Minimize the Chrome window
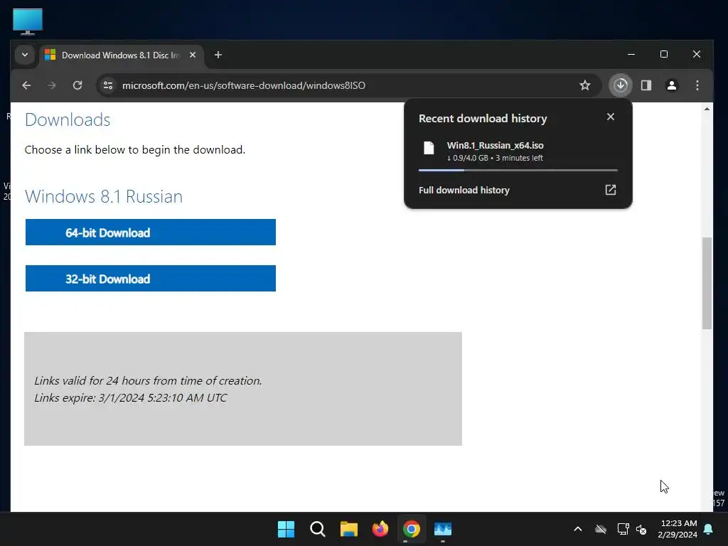The height and width of the screenshot is (546, 728). [631, 54]
